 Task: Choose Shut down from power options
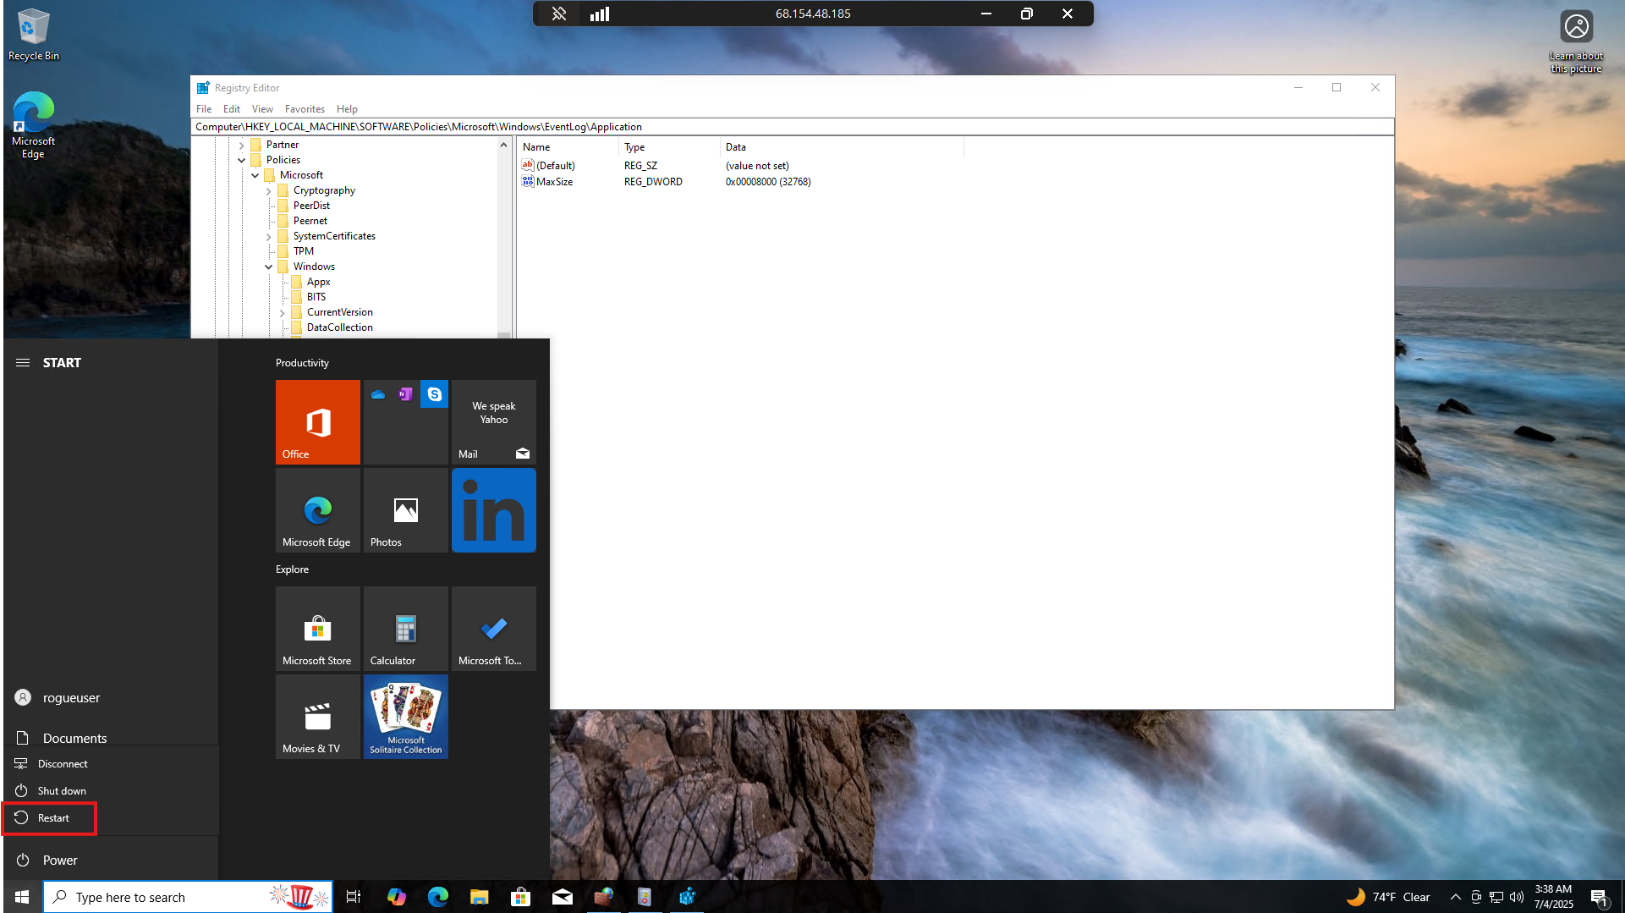point(61,791)
